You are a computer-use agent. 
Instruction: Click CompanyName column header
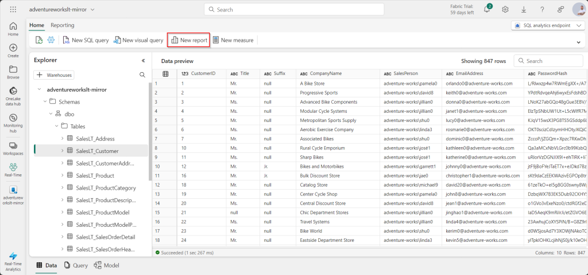click(338, 74)
